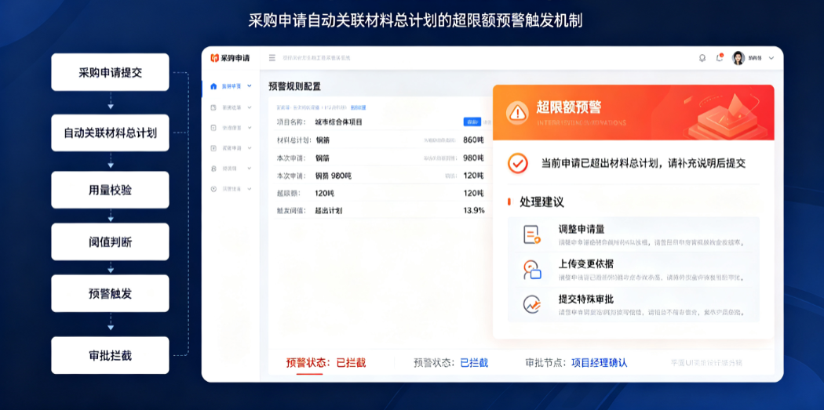Click the 采购申请 logo icon
The width and height of the screenshot is (824, 410).
coord(214,58)
